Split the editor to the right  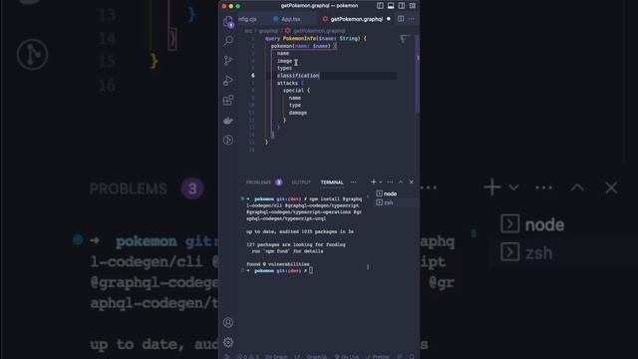point(401,19)
